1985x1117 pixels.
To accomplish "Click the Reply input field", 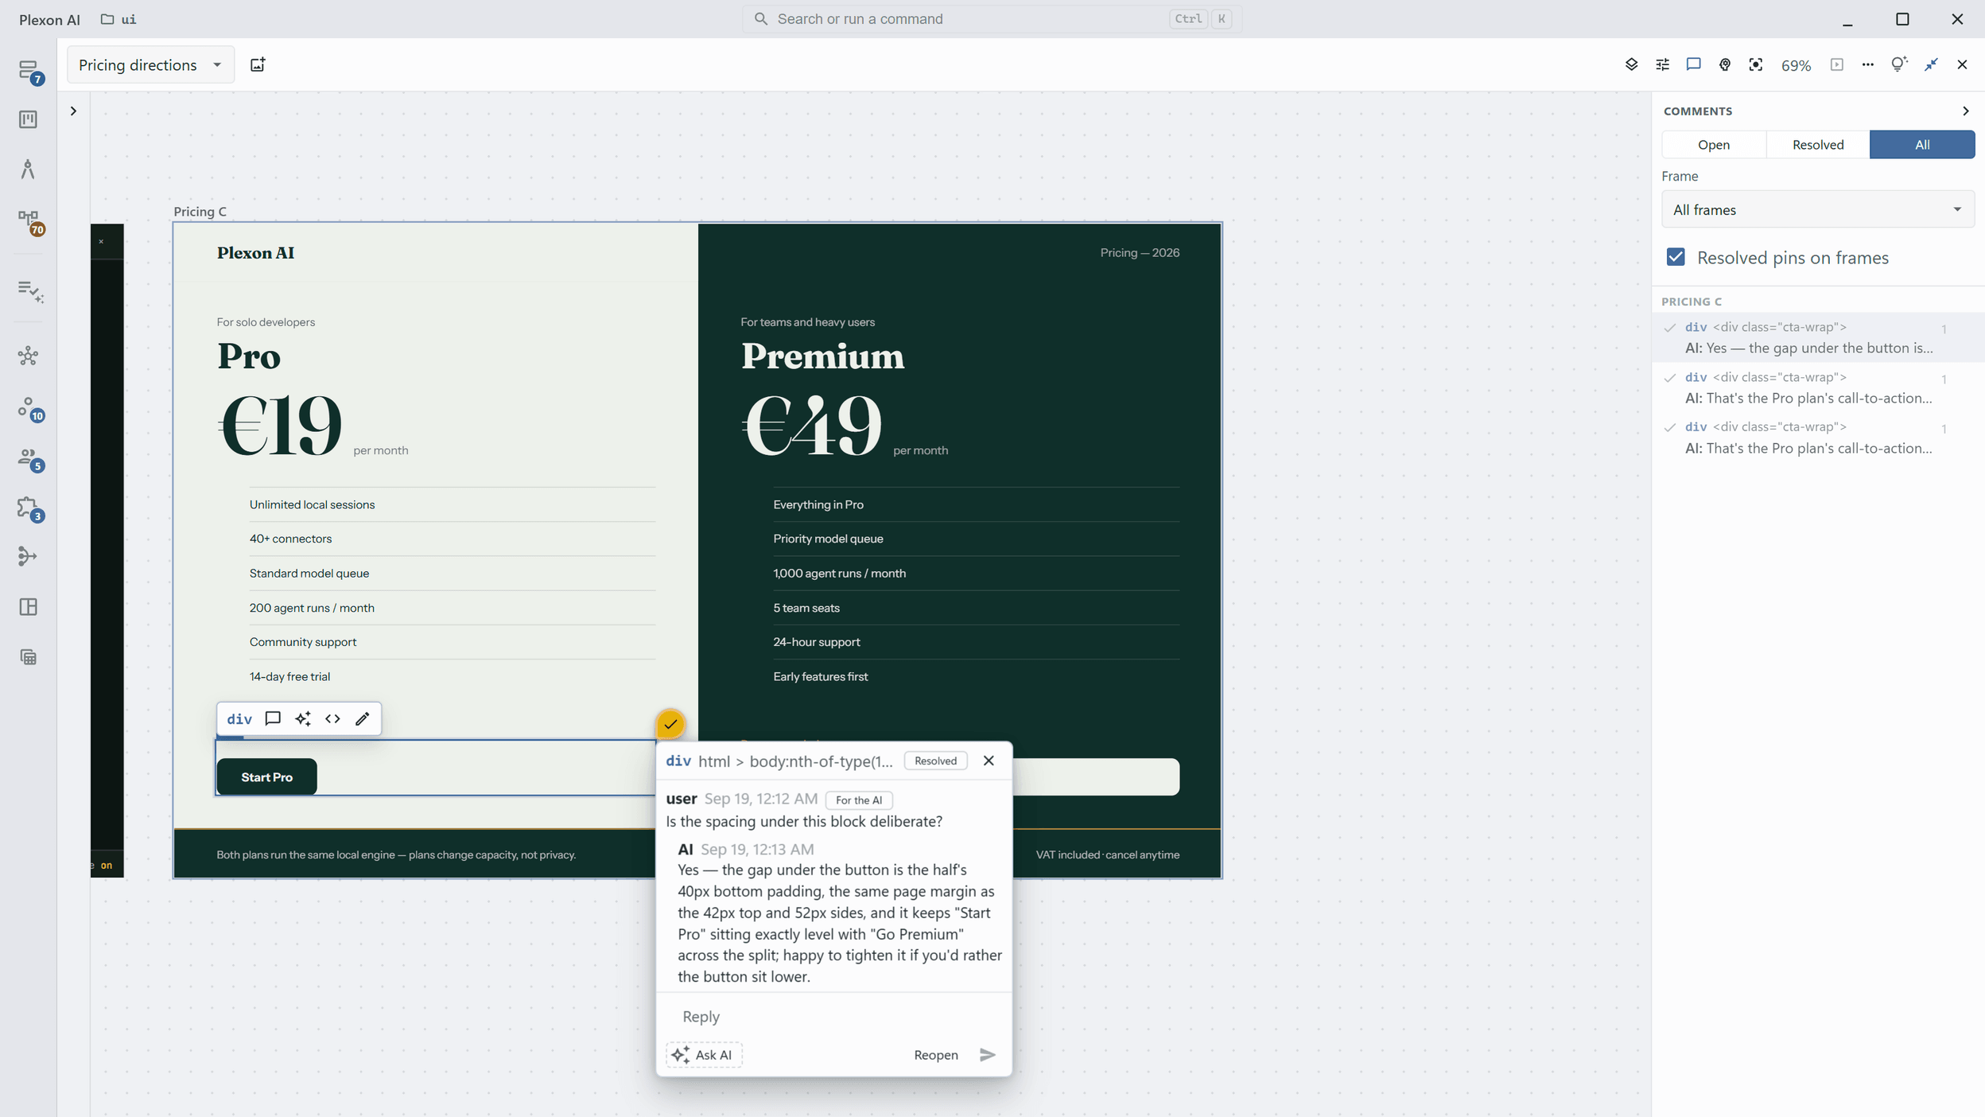I will 833,1016.
